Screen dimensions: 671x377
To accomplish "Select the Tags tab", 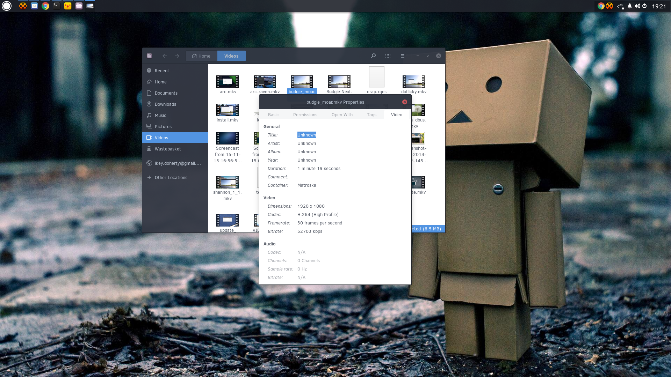I will click(371, 114).
